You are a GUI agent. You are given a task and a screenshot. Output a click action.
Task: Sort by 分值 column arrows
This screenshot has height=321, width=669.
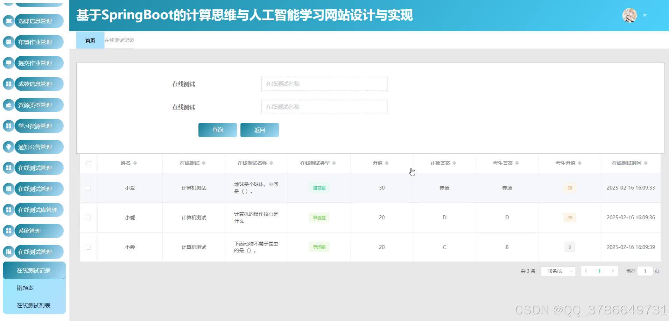387,163
